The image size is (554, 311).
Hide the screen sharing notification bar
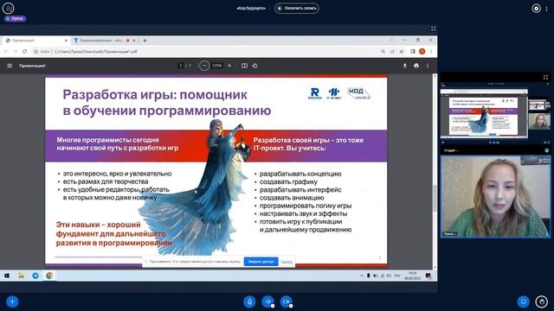click(287, 262)
